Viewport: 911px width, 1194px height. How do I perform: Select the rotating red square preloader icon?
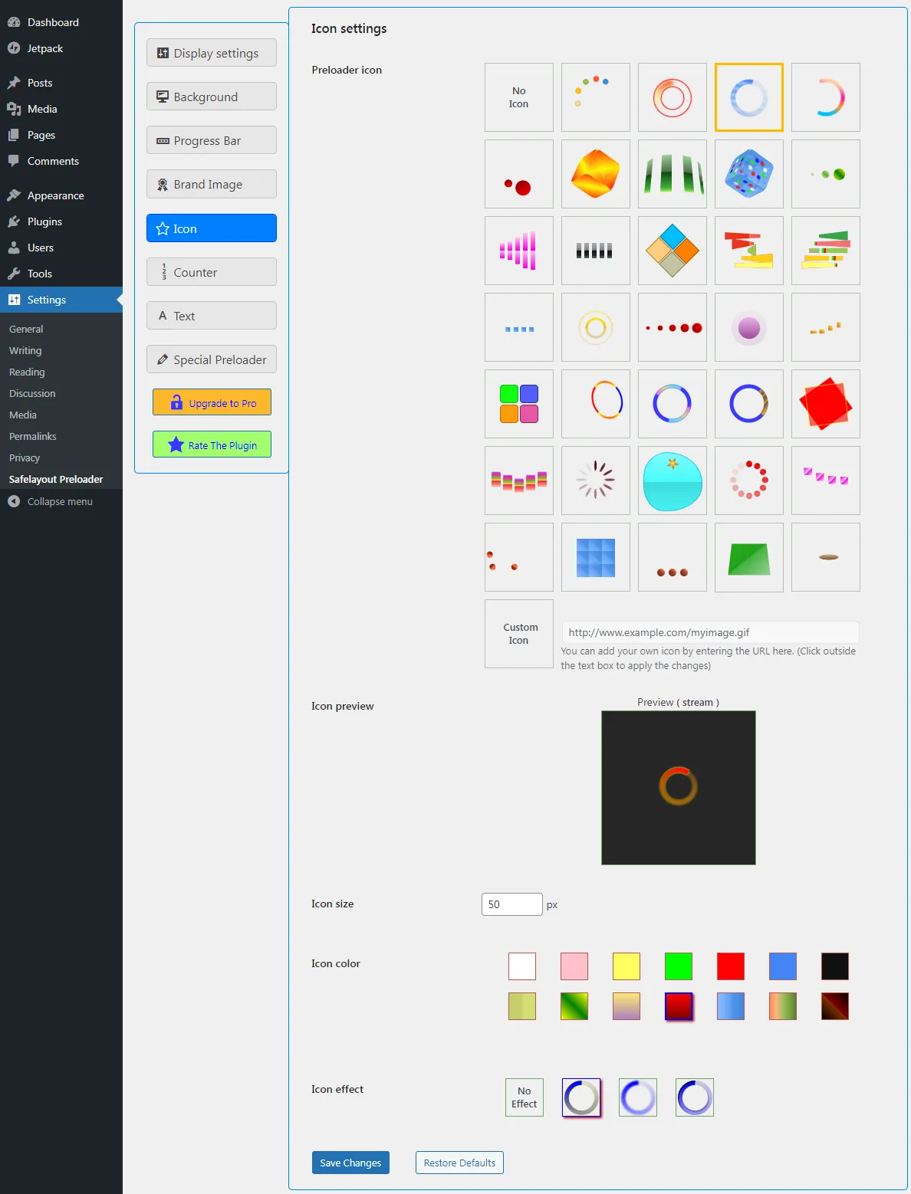(826, 404)
